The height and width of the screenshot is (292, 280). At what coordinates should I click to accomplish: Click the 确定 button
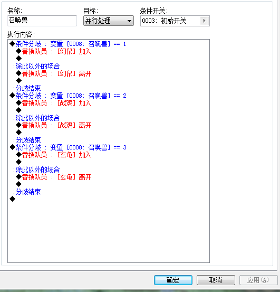[x=173, y=280]
